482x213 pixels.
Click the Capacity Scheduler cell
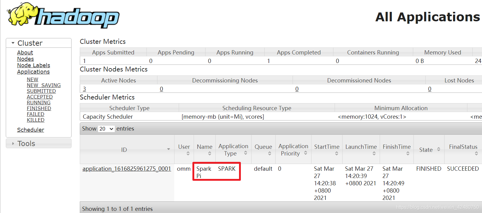108,117
